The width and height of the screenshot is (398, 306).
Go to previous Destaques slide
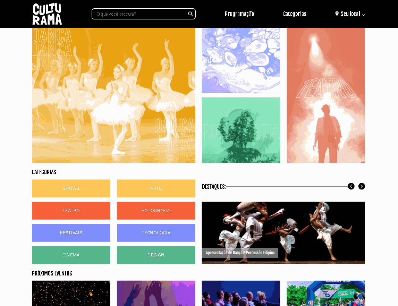pyautogui.click(x=351, y=187)
